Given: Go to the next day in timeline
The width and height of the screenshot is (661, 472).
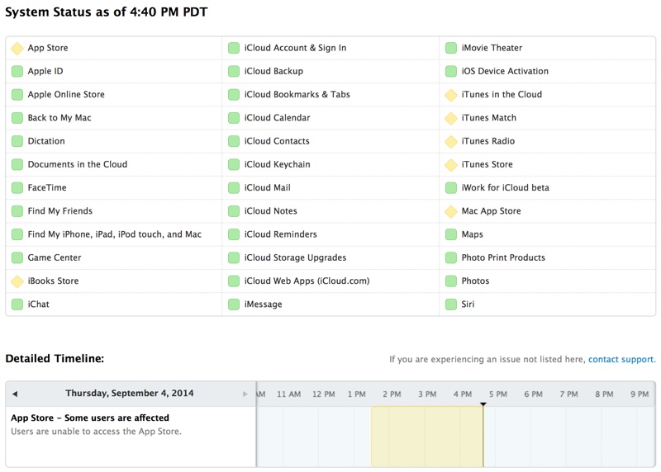Looking at the screenshot, I should pos(245,394).
